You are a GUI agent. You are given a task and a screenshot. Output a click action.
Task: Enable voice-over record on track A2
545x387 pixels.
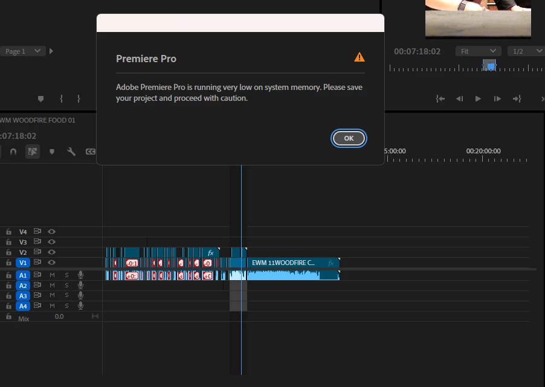point(80,285)
